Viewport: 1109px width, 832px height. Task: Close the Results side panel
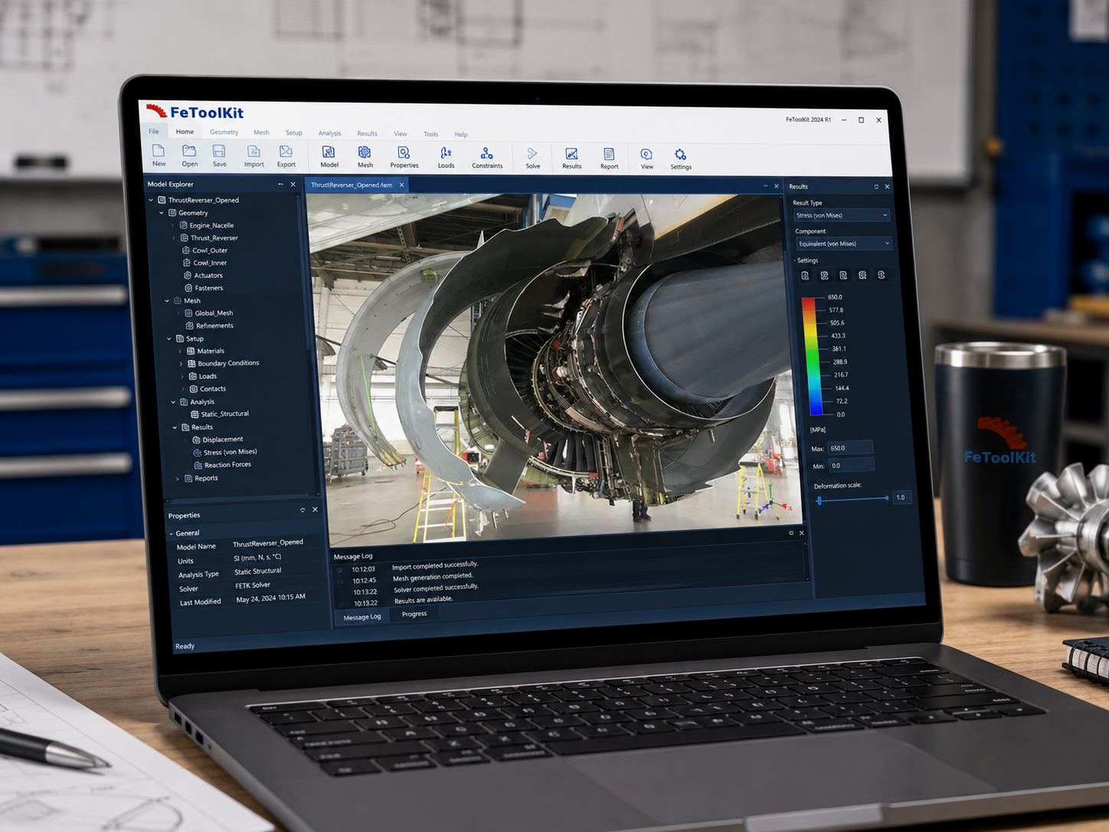(x=887, y=186)
